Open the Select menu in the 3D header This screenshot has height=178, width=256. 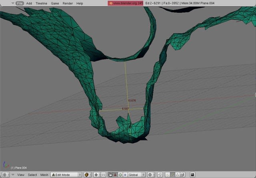(32, 175)
